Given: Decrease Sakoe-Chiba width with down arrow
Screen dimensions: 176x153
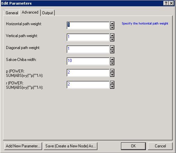Looking at the screenshot, I should click(112, 63).
